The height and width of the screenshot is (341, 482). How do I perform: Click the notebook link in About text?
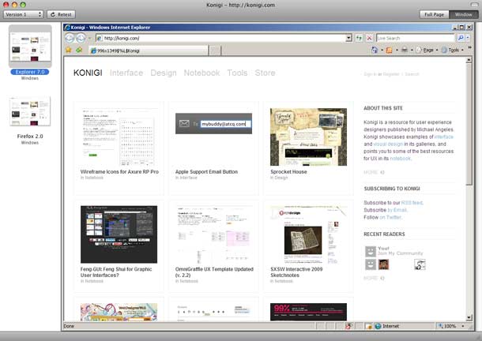[x=400, y=159]
